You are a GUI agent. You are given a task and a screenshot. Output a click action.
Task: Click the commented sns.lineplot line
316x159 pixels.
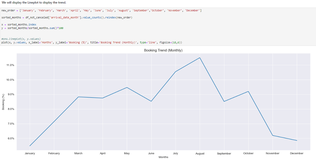(x=21, y=39)
